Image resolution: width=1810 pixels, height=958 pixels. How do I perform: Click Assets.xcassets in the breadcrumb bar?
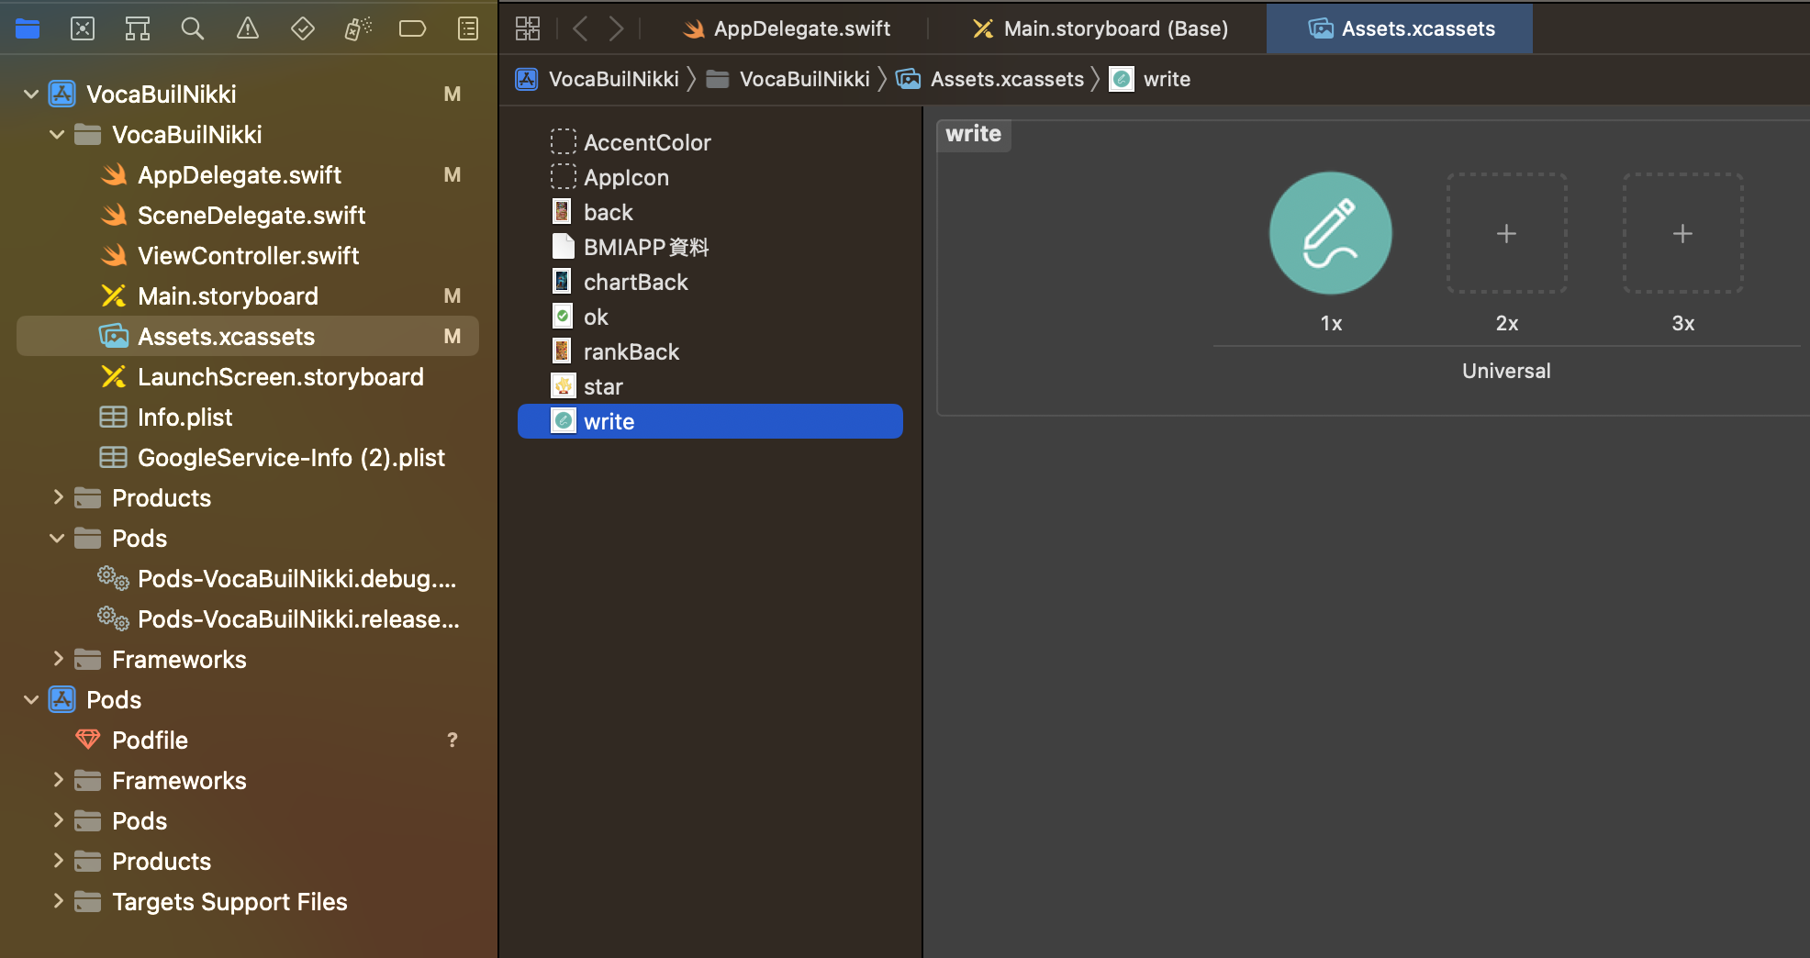click(991, 79)
